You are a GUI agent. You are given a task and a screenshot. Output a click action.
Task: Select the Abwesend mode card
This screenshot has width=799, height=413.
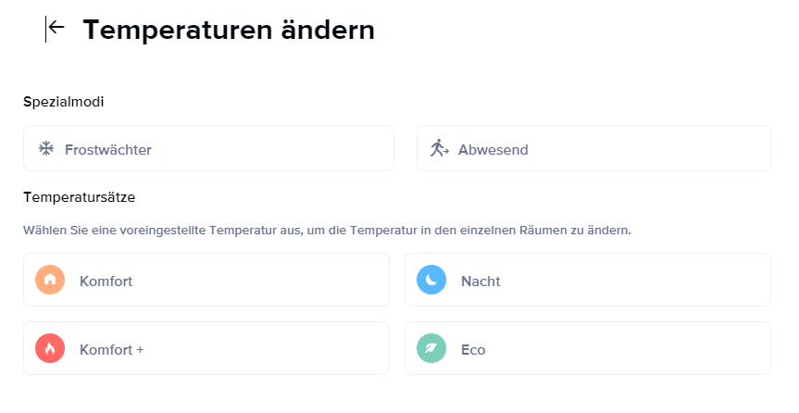pos(593,148)
